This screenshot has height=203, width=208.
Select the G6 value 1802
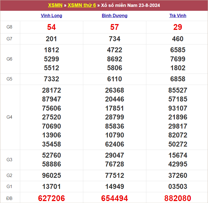click(178, 68)
